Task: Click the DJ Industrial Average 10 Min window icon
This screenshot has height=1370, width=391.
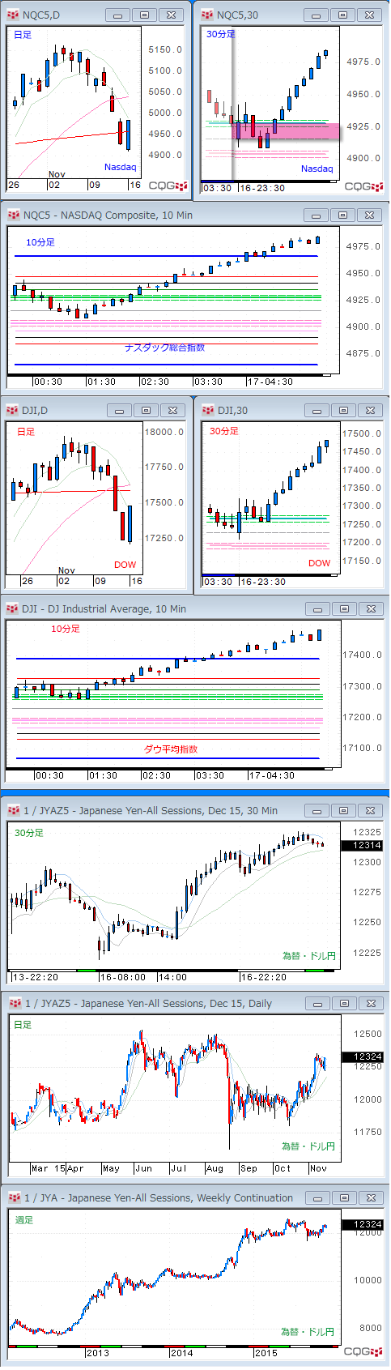Action: (13, 608)
